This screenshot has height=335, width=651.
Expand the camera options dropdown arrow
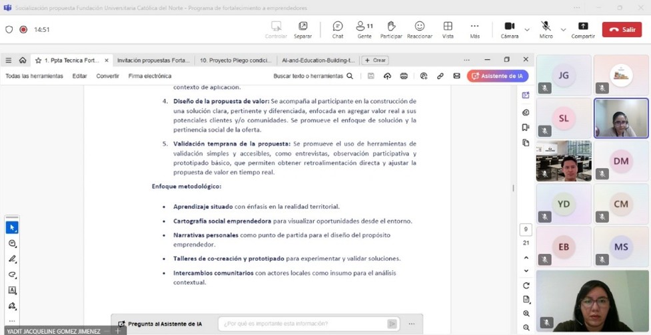click(527, 30)
